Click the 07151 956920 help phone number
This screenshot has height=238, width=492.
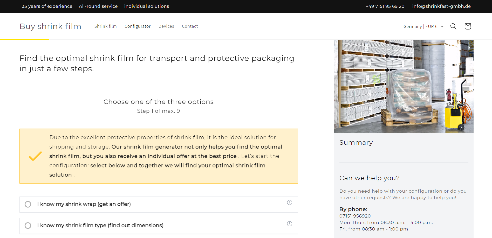[355, 216]
